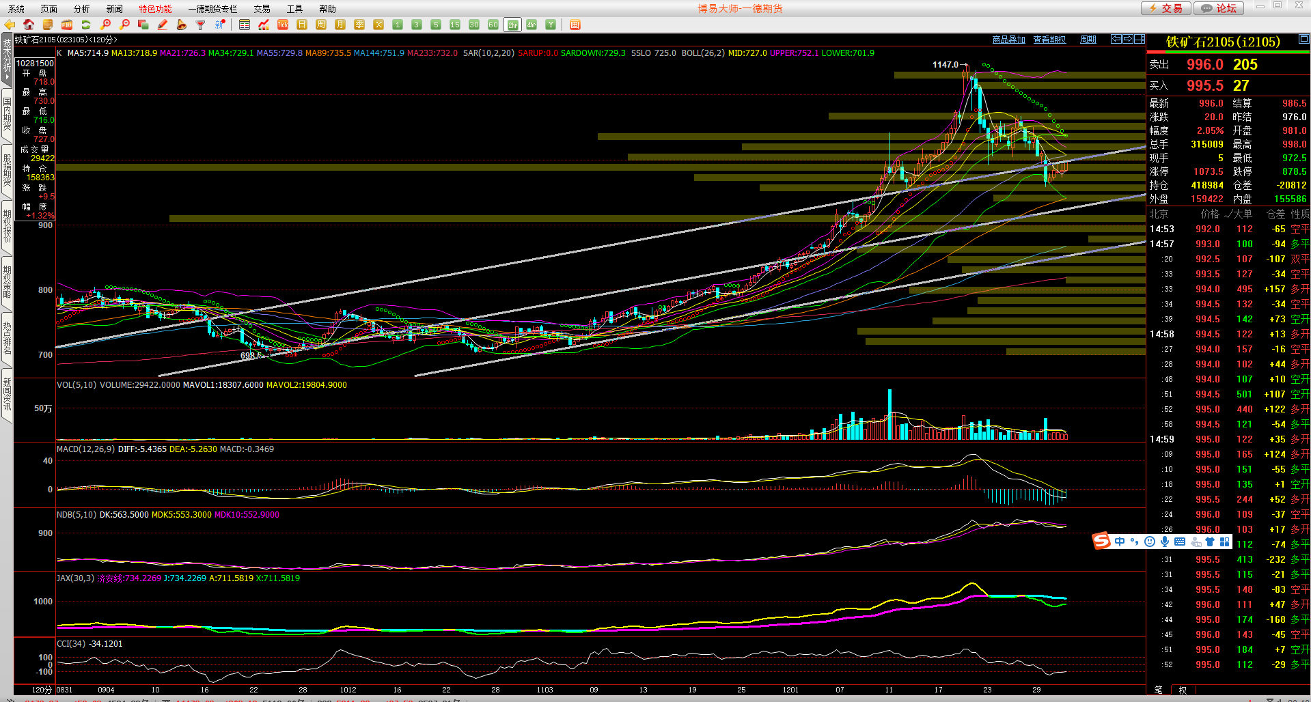Click the sell price 996.0 value

[x=1204, y=64]
